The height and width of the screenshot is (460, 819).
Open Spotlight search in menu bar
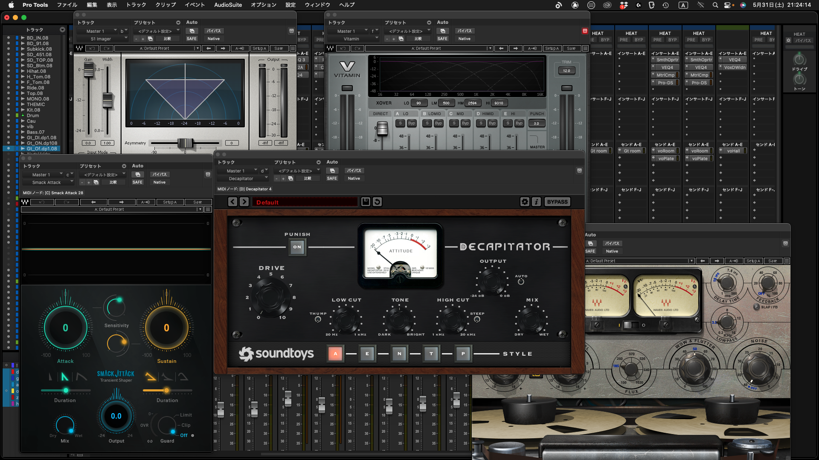(x=715, y=5)
